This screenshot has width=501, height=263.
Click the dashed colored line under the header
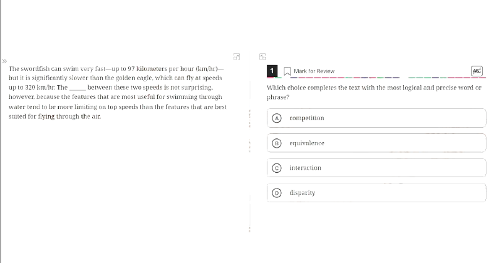click(x=376, y=77)
